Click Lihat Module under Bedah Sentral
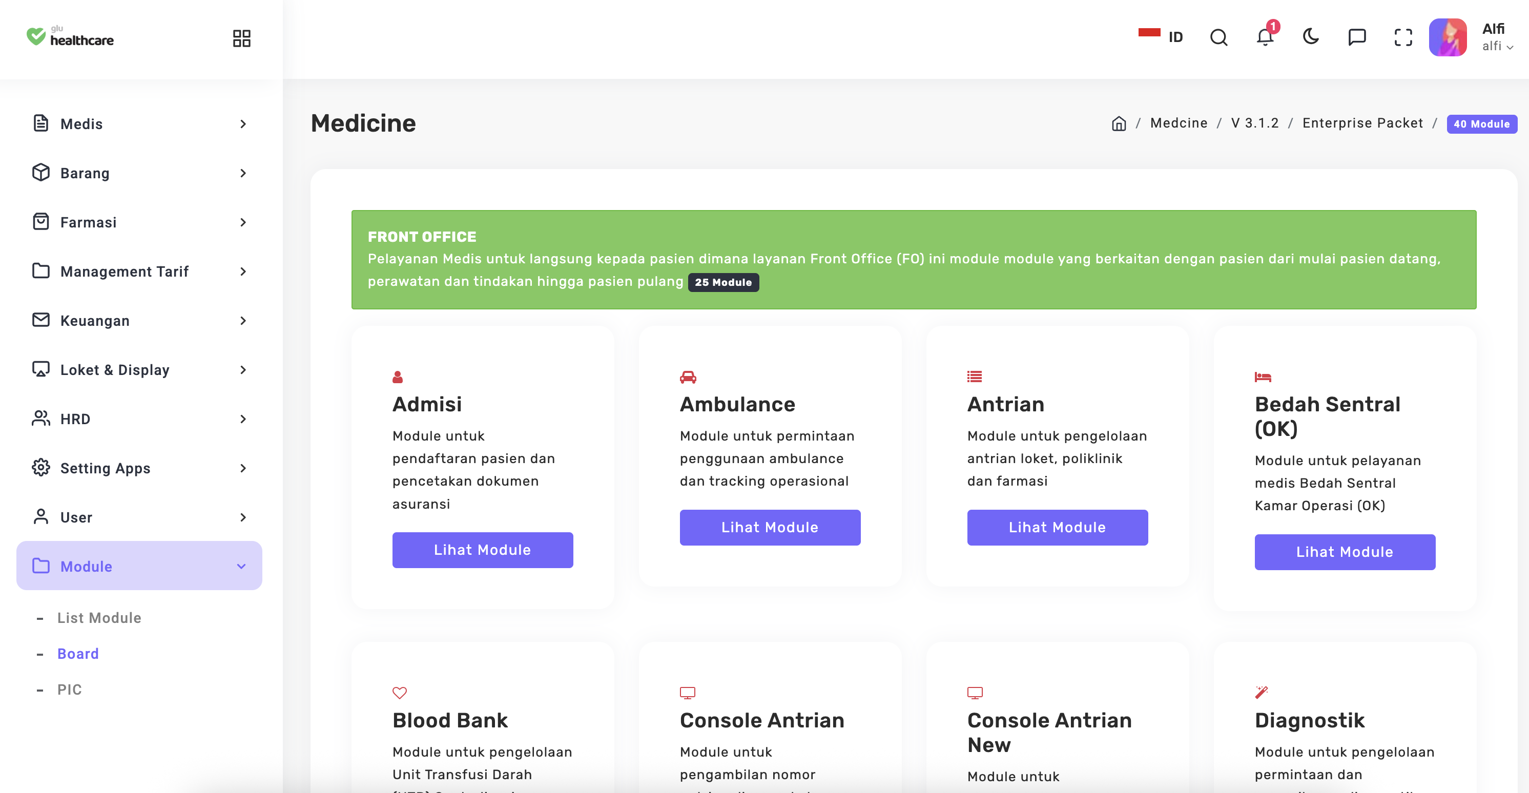Screen dimensions: 1529x793 1345,552
